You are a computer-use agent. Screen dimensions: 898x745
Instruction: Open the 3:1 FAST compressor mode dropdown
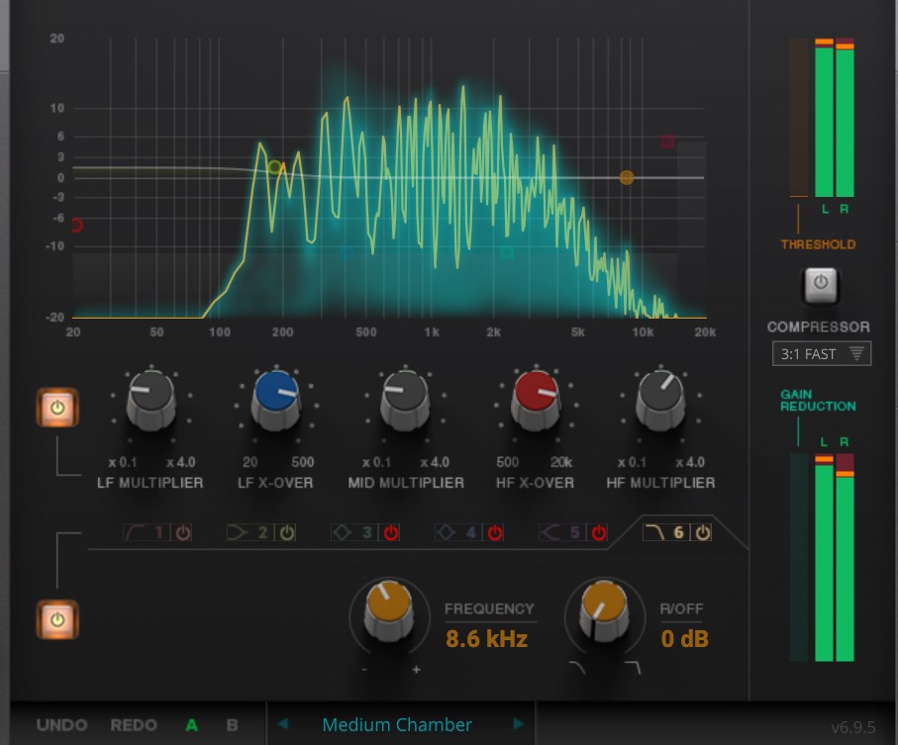tap(822, 354)
